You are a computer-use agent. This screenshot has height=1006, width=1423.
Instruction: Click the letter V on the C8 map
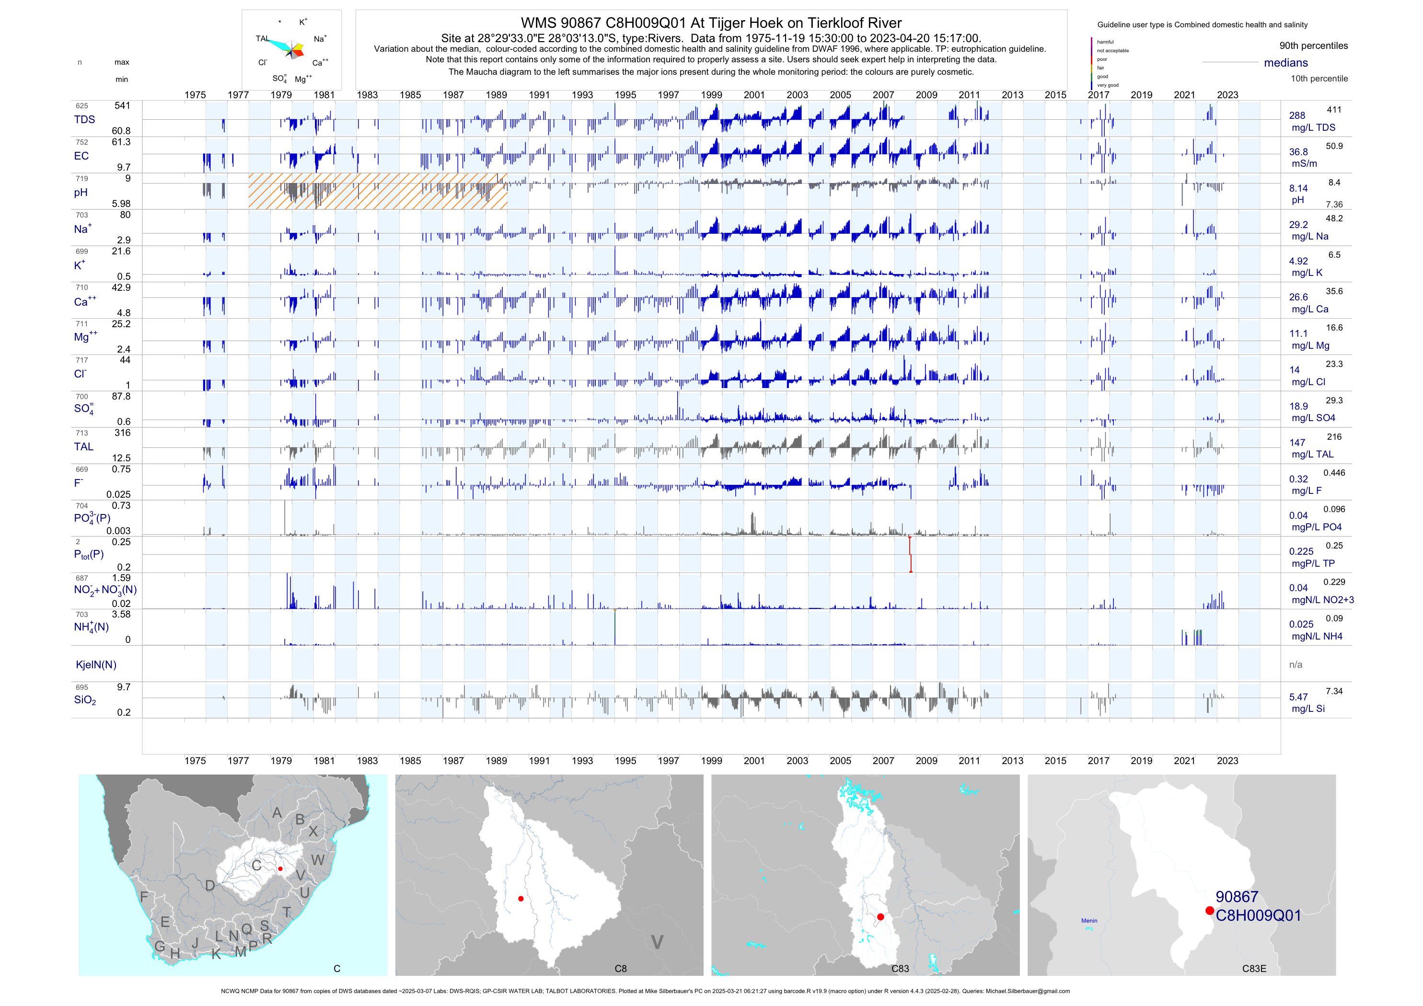click(x=657, y=942)
